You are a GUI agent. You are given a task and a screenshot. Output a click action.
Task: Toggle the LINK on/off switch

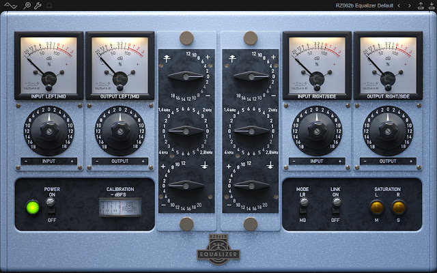(336, 203)
